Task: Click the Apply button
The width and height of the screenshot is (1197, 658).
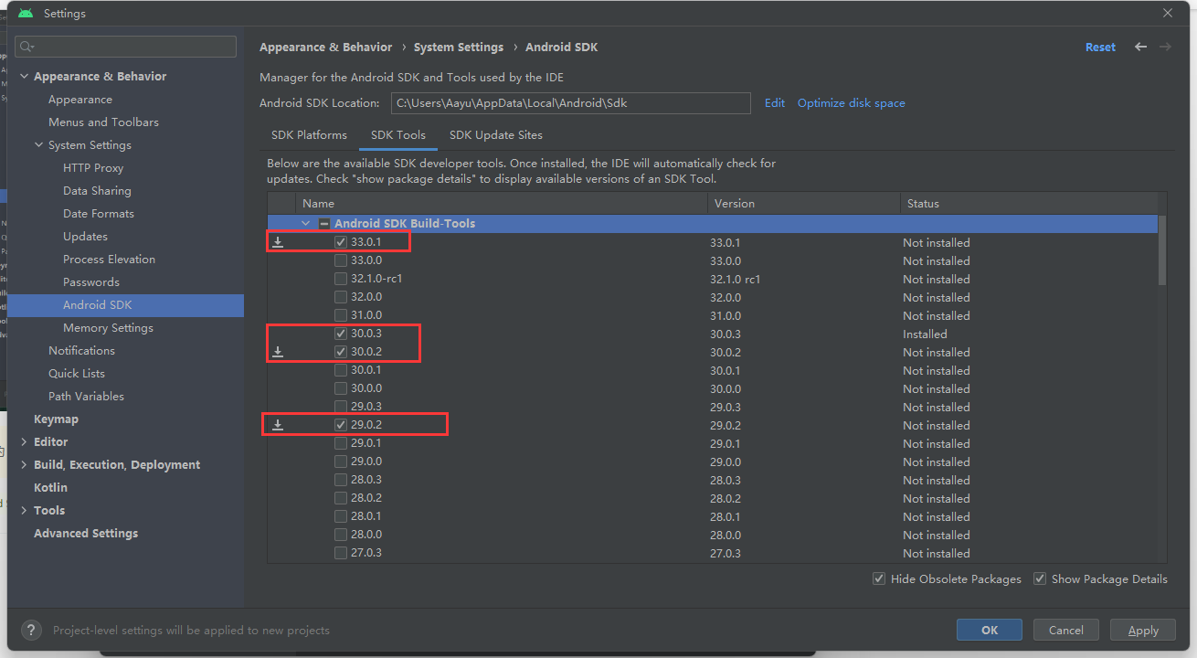Action: 1142,630
